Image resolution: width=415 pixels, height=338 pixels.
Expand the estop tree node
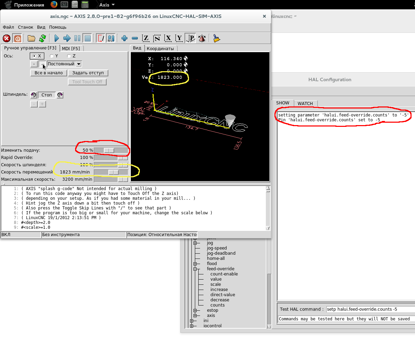(195, 310)
